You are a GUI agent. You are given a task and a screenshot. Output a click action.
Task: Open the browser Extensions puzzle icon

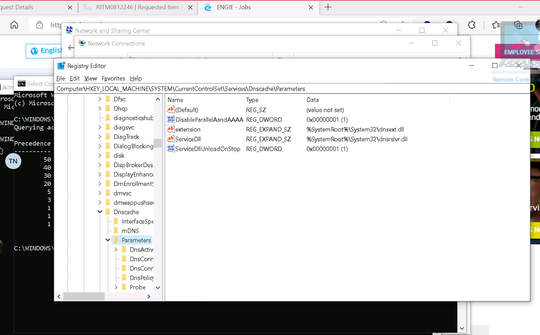coord(472,25)
